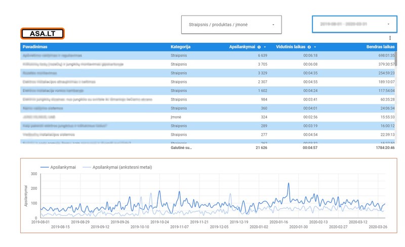The height and width of the screenshot is (247, 405).
Task: Click chart date label 2020-01-16
Action: click(278, 222)
